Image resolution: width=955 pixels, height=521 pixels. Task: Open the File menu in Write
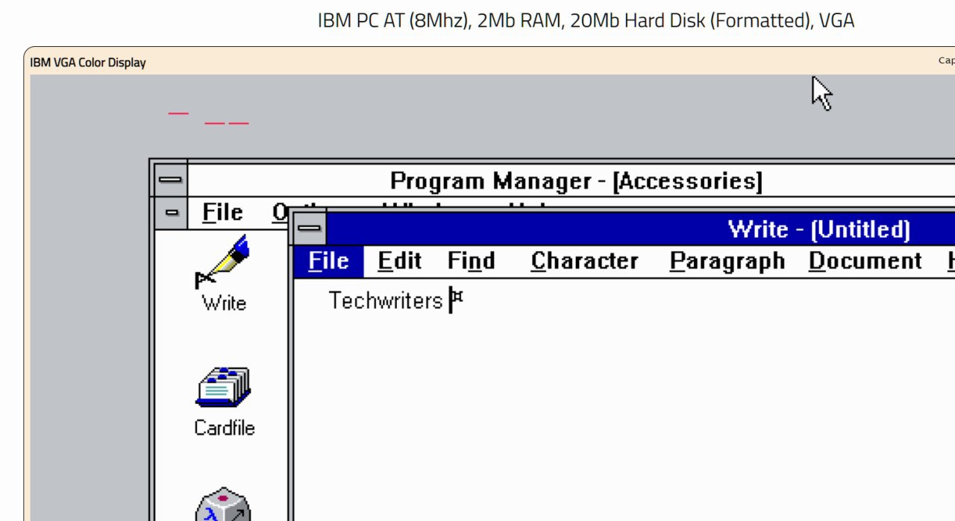[x=328, y=261]
